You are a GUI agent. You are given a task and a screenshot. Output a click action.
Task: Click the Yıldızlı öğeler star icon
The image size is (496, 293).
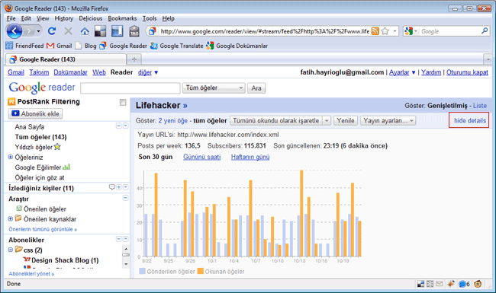[57, 147]
